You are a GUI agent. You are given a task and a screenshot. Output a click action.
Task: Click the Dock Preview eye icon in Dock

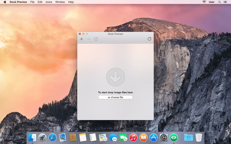[173, 137]
